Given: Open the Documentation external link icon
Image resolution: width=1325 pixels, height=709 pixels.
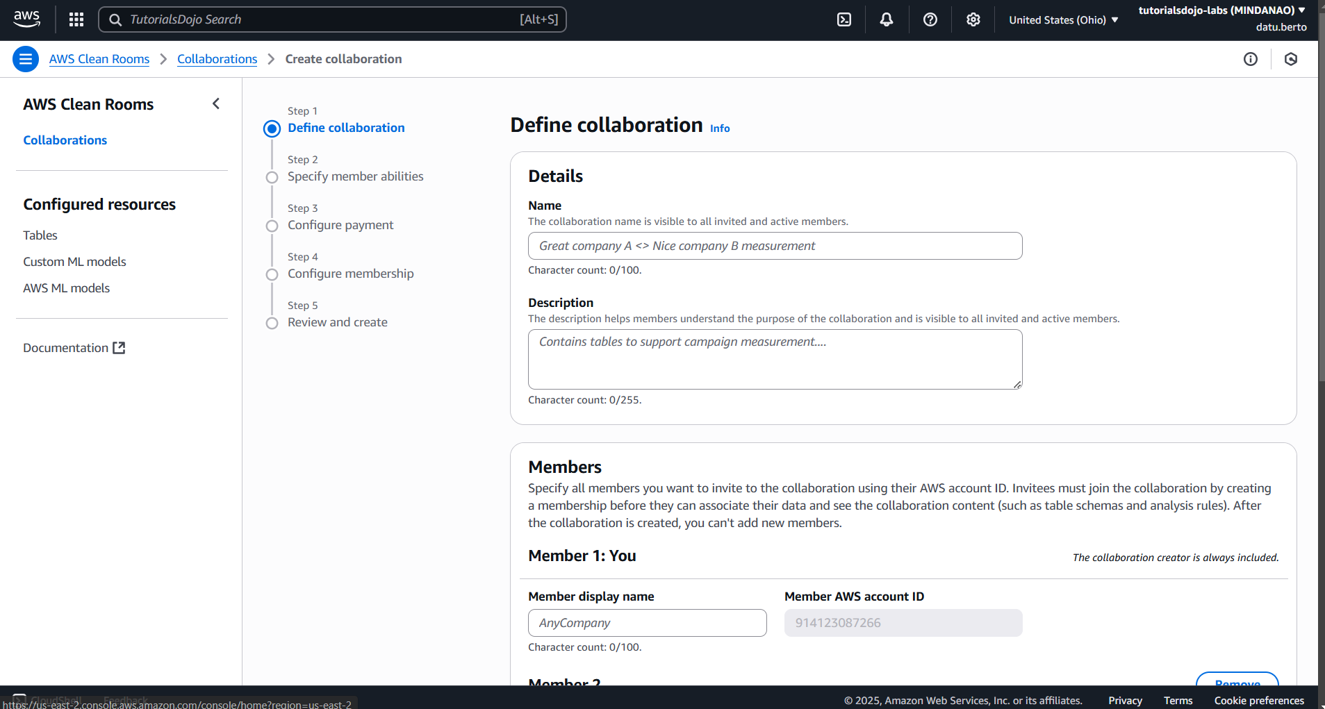Looking at the screenshot, I should click(x=119, y=348).
